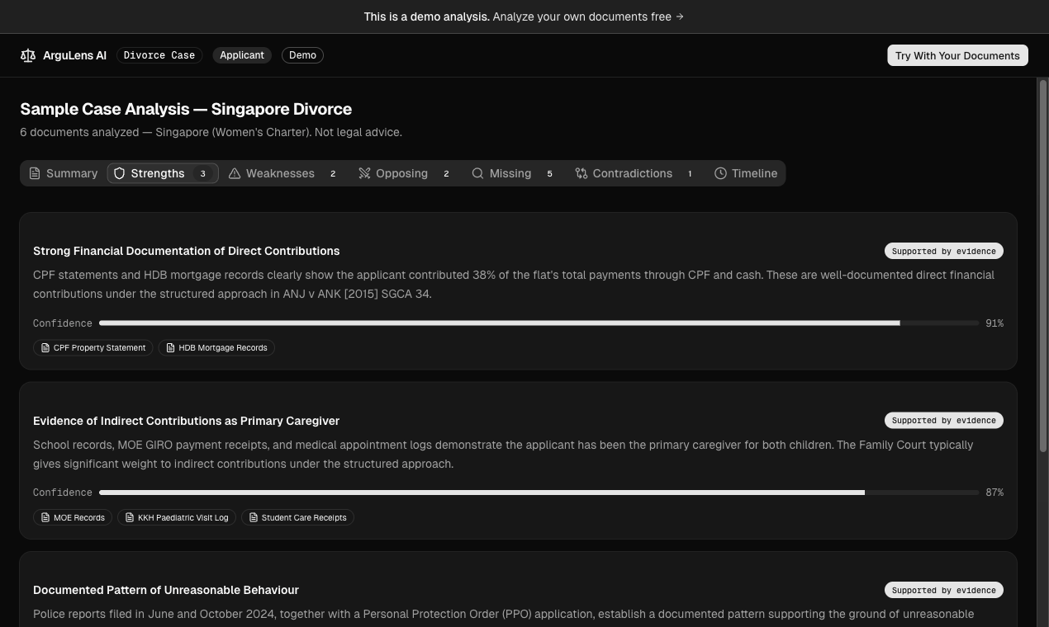Screen dimensions: 1049x627
Task: Click the magnifier icon beside Missing
Action: click(x=478, y=173)
